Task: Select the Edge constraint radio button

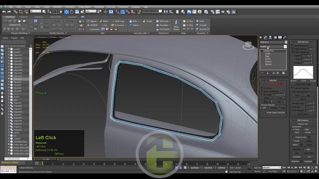Action: pyautogui.click(x=304, y=129)
